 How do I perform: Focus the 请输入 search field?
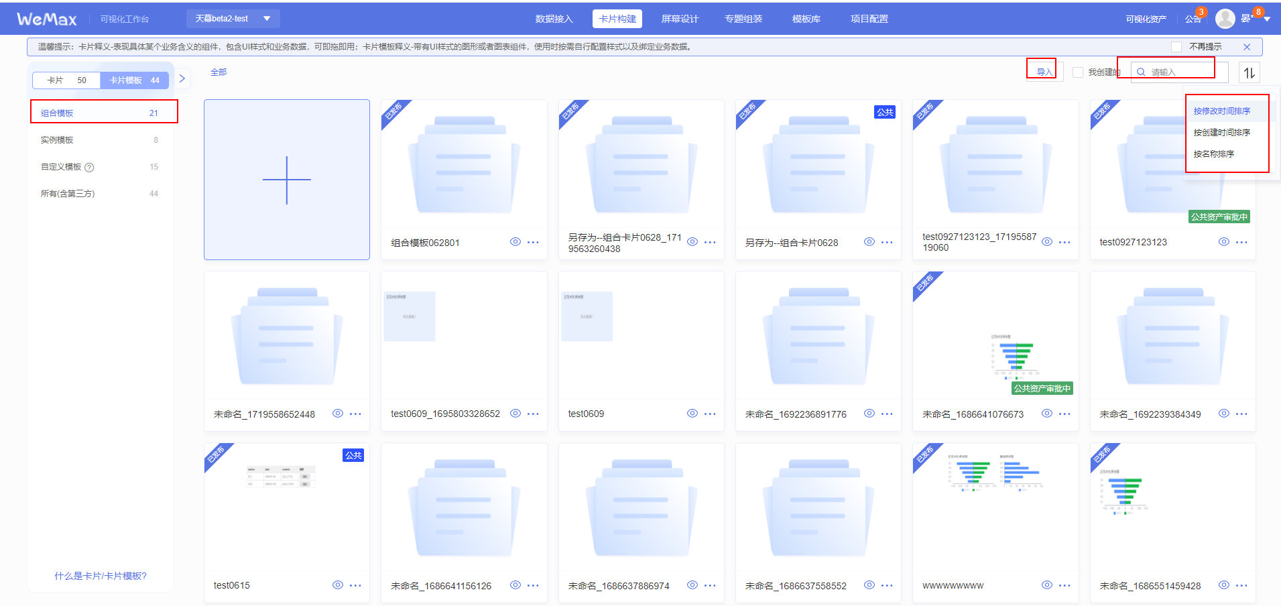(x=1179, y=72)
